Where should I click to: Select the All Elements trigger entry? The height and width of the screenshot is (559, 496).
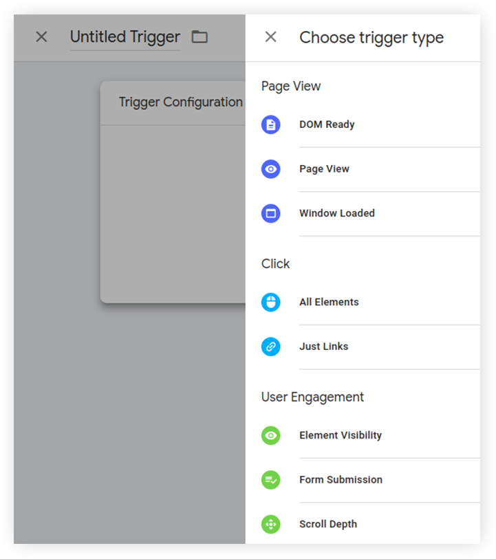tap(328, 302)
